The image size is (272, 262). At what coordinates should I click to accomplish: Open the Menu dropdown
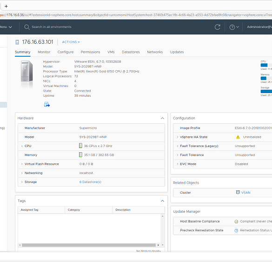click(6, 27)
